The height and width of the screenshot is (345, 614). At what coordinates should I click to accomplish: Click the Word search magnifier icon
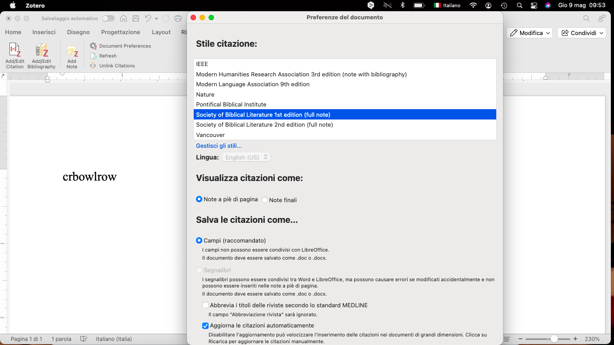[x=587, y=18]
